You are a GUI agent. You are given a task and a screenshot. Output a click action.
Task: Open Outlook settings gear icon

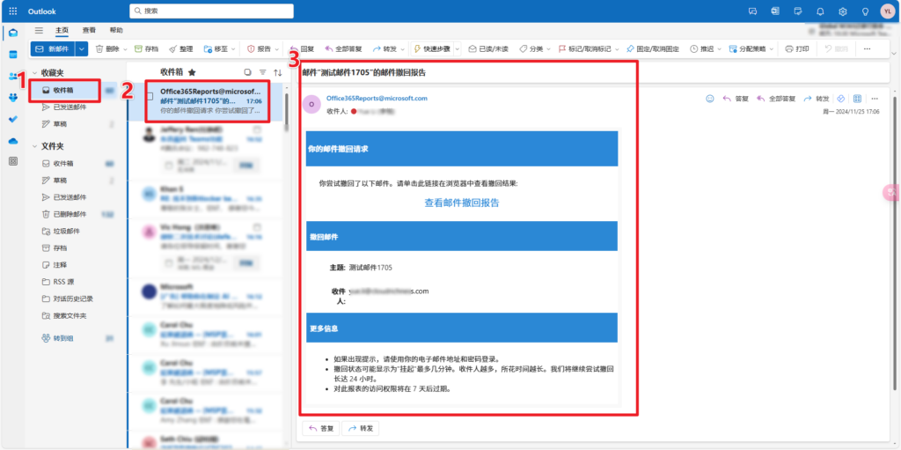(x=842, y=11)
